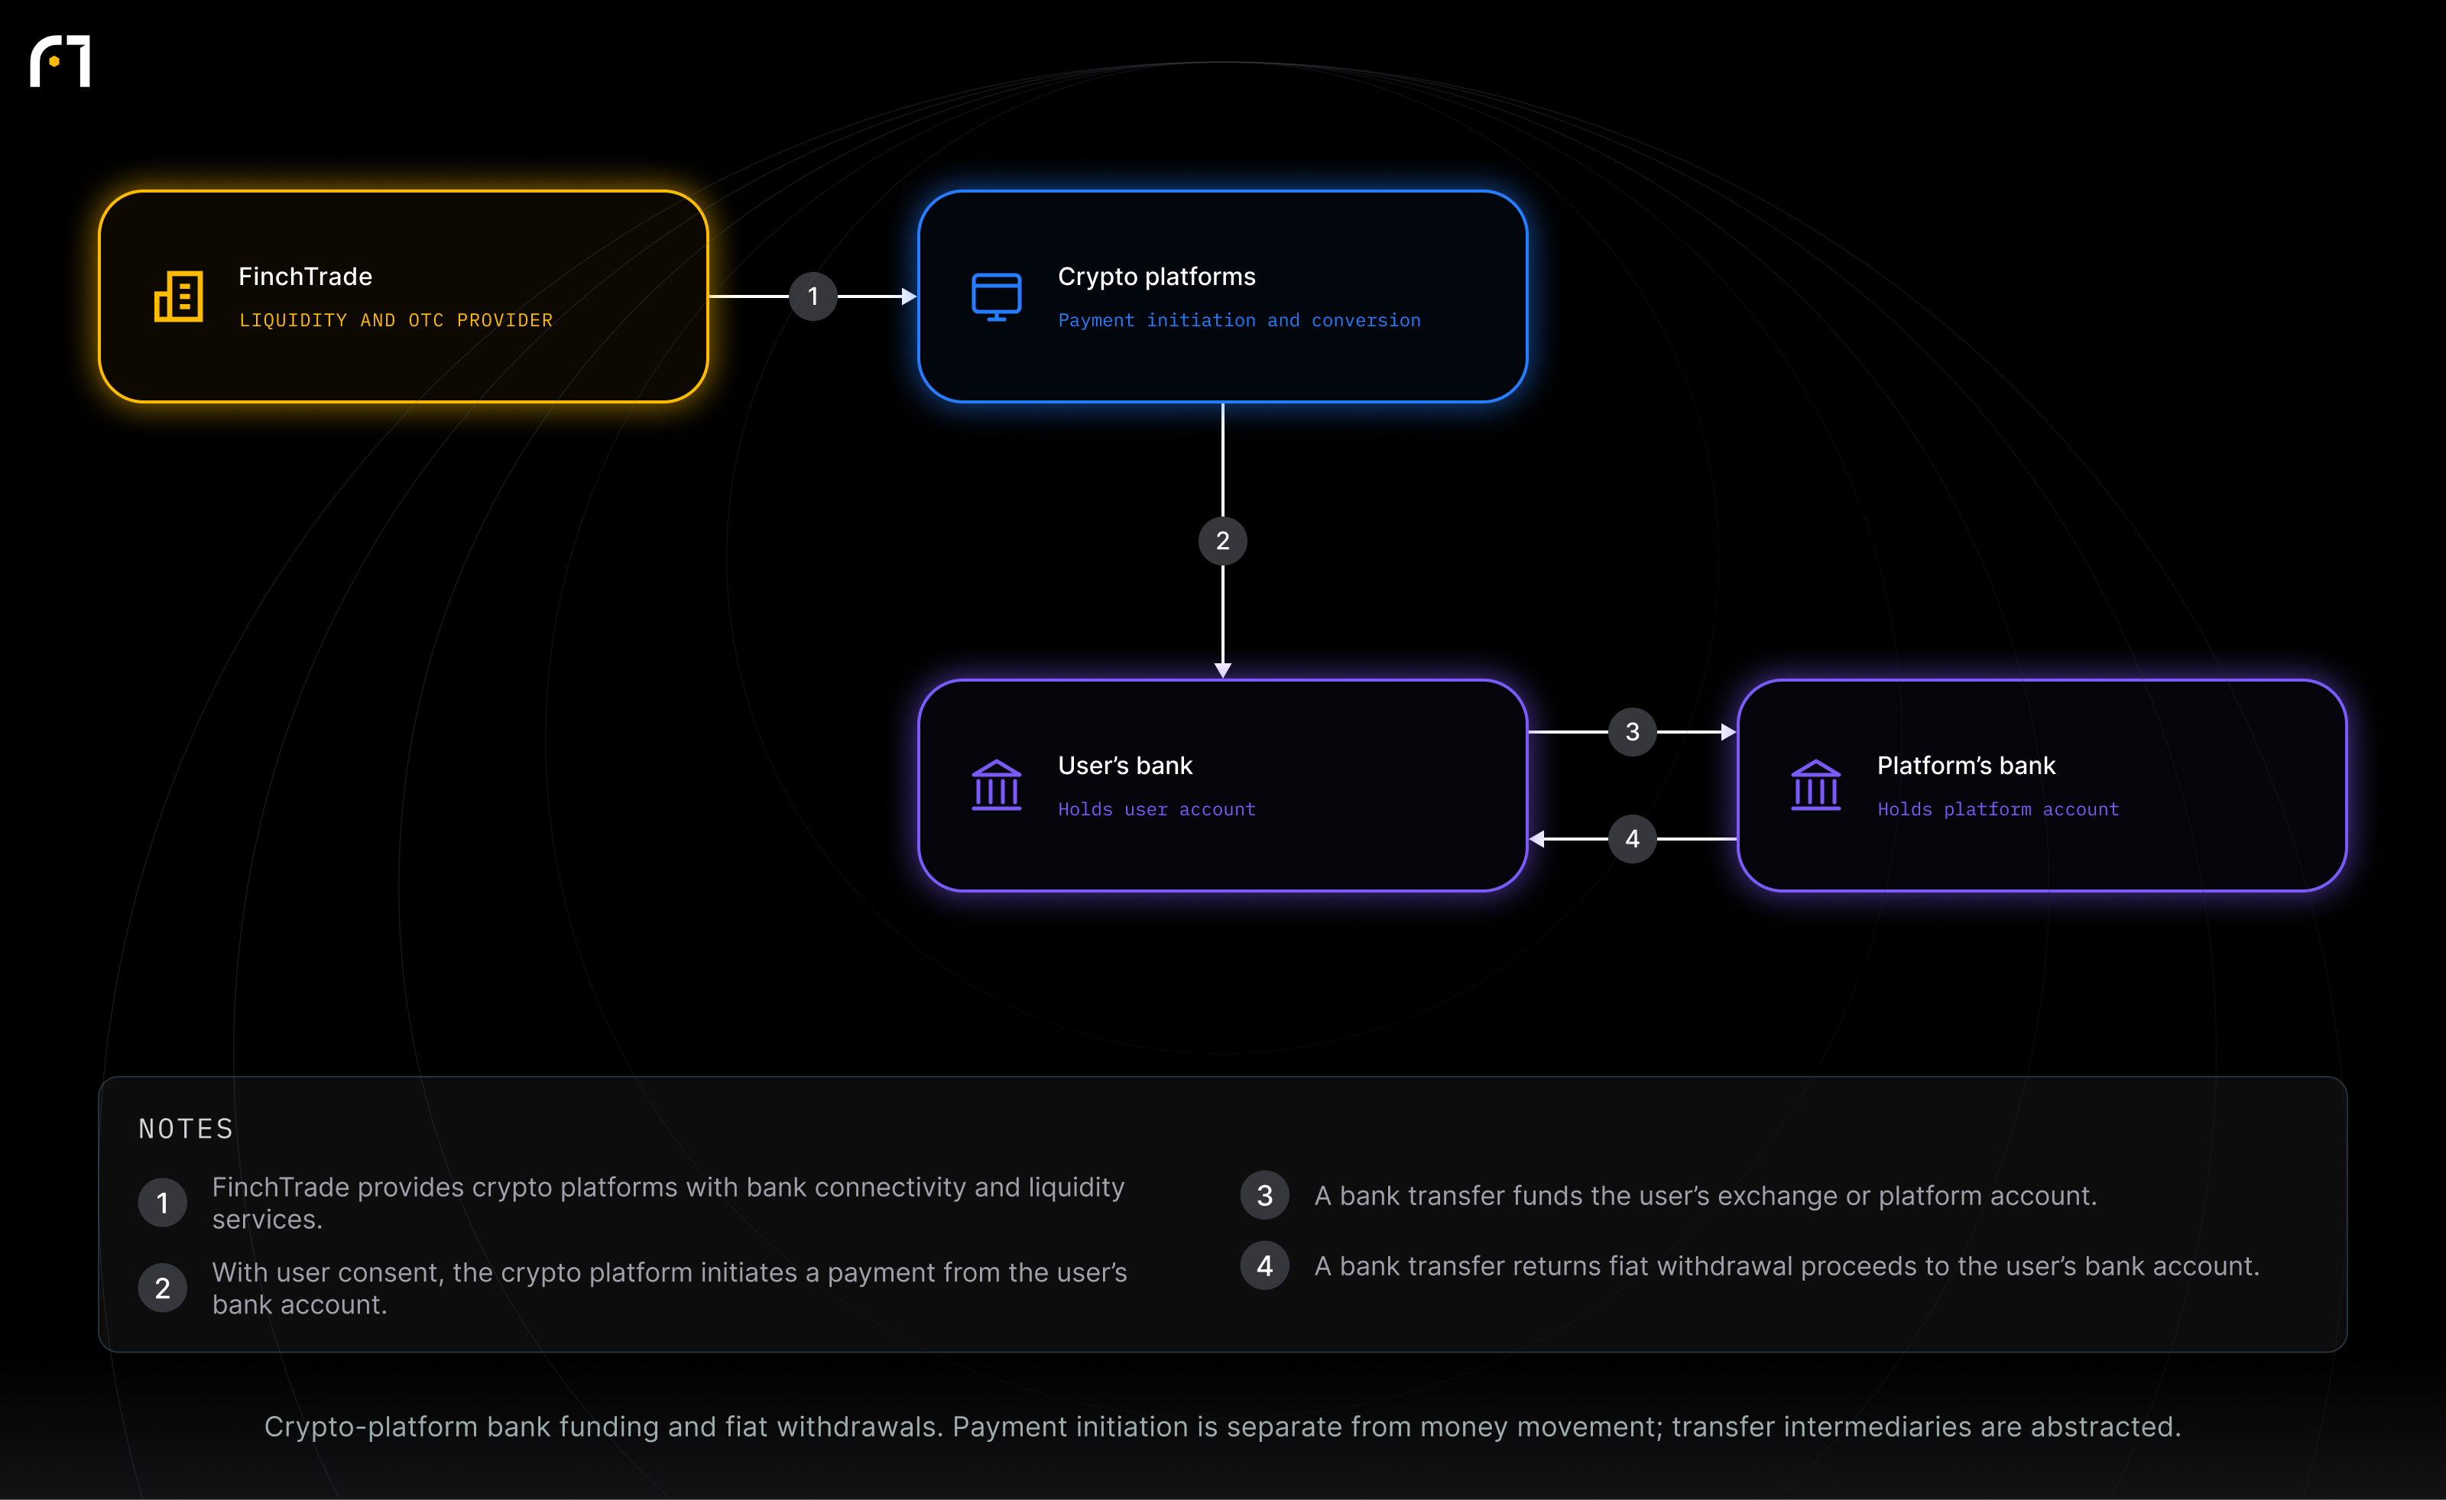Screen dimensions: 2446x1500
Task: Click number 3 badge in Notes list
Action: 1265,1195
